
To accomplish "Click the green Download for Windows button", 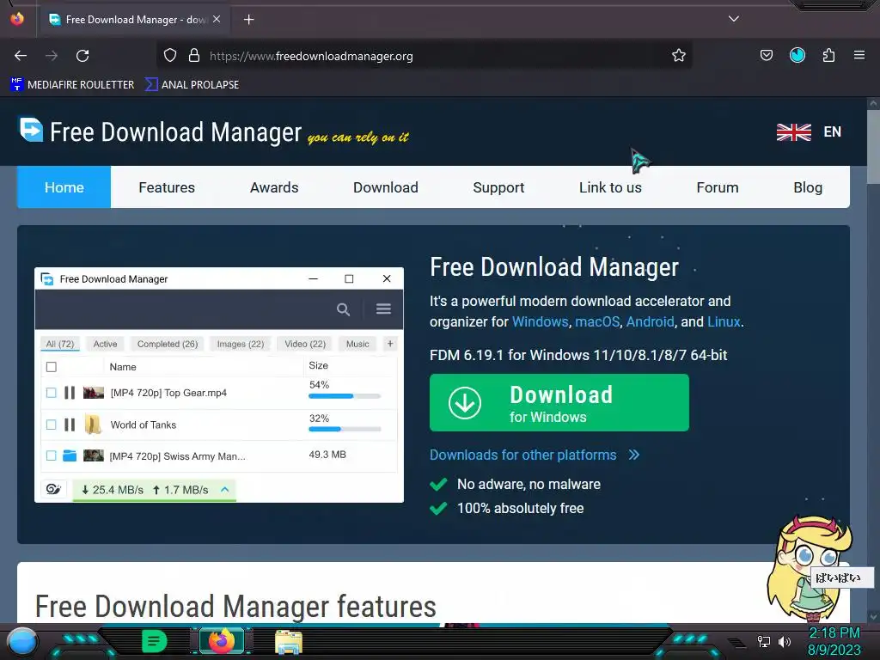I will (x=559, y=402).
